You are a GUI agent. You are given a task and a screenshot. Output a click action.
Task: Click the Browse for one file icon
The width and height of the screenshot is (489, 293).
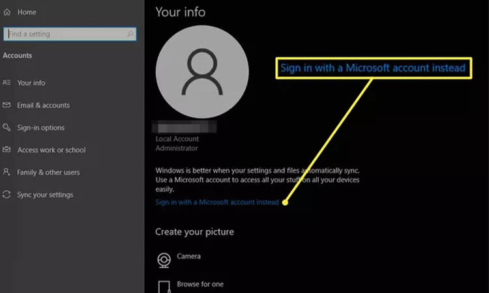click(164, 286)
